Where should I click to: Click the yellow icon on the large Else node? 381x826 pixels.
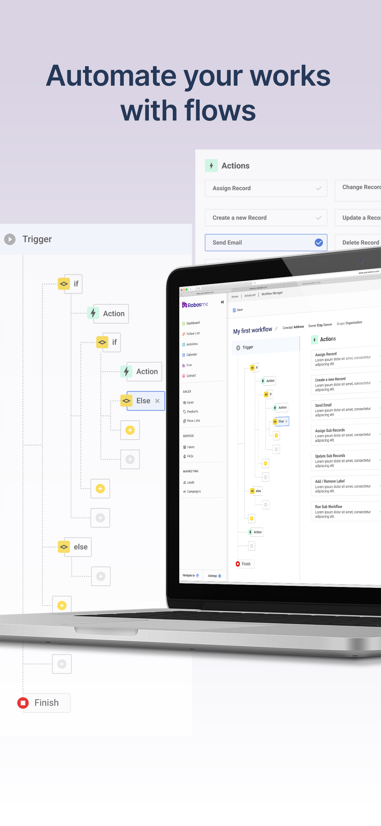pos(126,401)
